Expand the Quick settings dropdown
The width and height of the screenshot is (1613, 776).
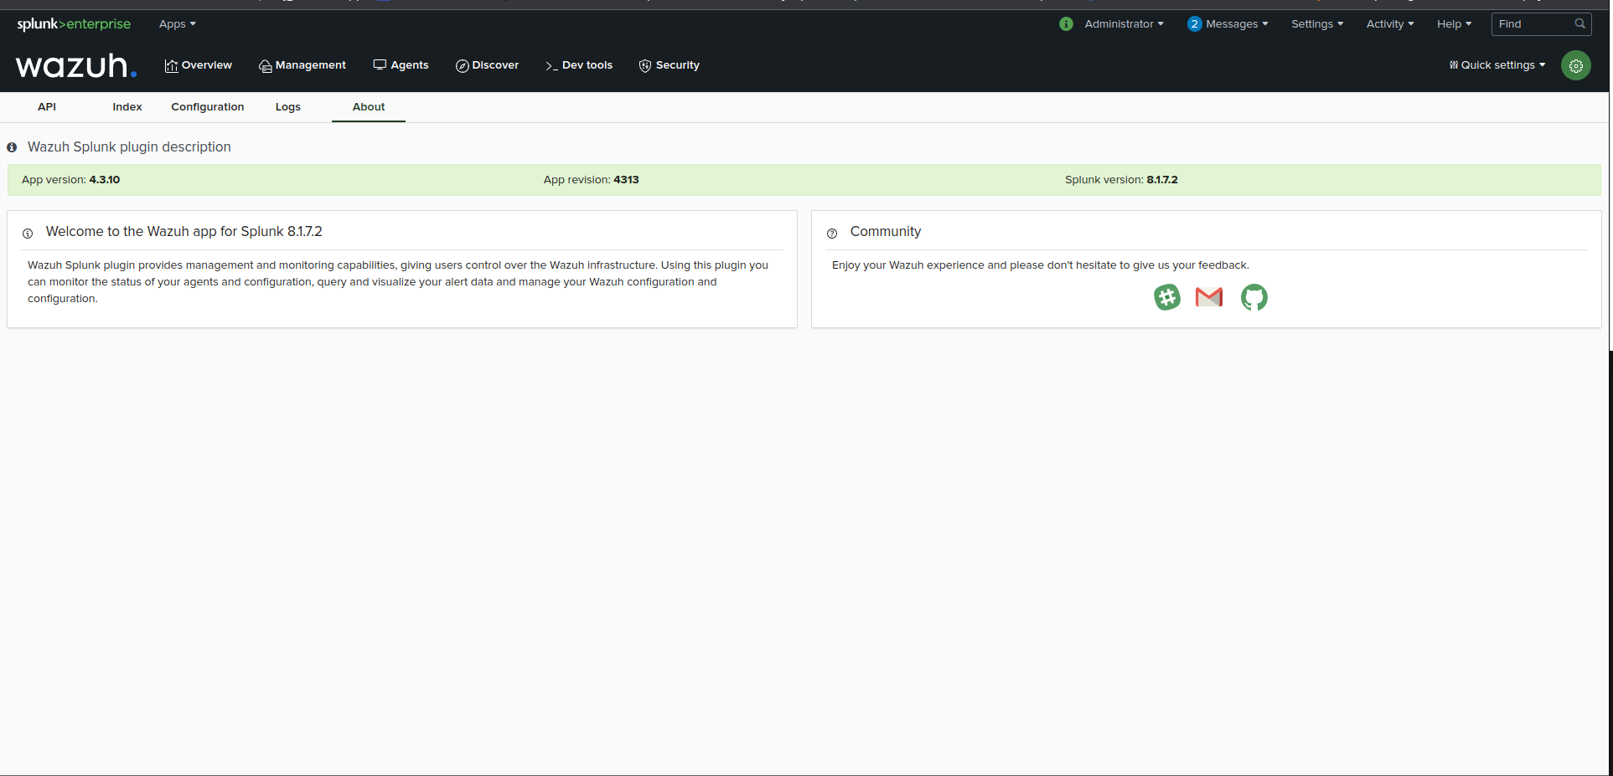(x=1497, y=64)
